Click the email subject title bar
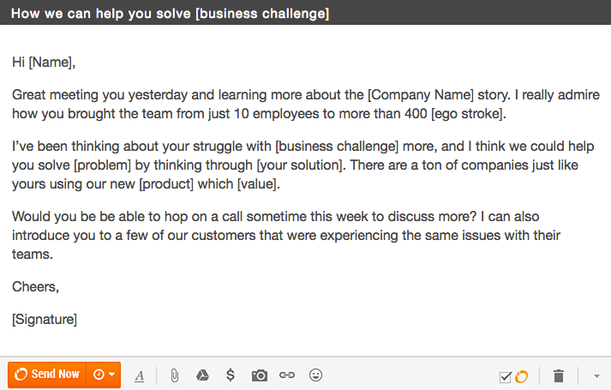Viewport: 611px width, 390px height. pyautogui.click(x=305, y=13)
